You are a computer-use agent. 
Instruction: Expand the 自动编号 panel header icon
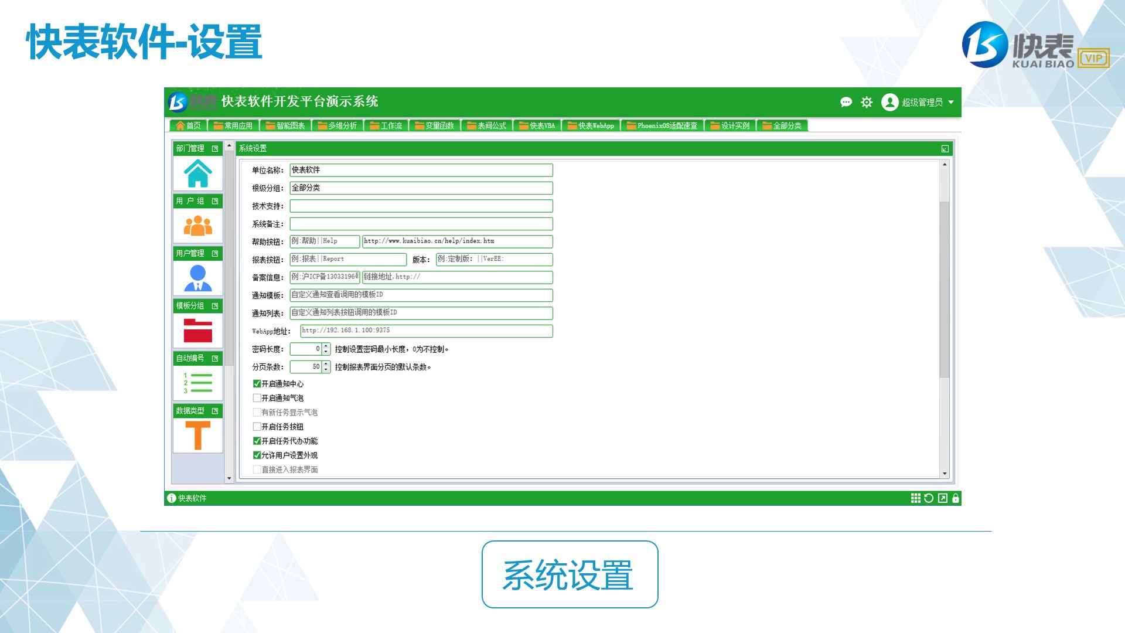pos(215,359)
